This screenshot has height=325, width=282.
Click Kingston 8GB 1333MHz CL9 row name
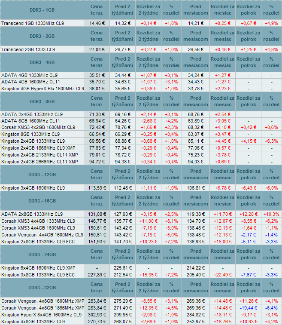tap(30, 134)
